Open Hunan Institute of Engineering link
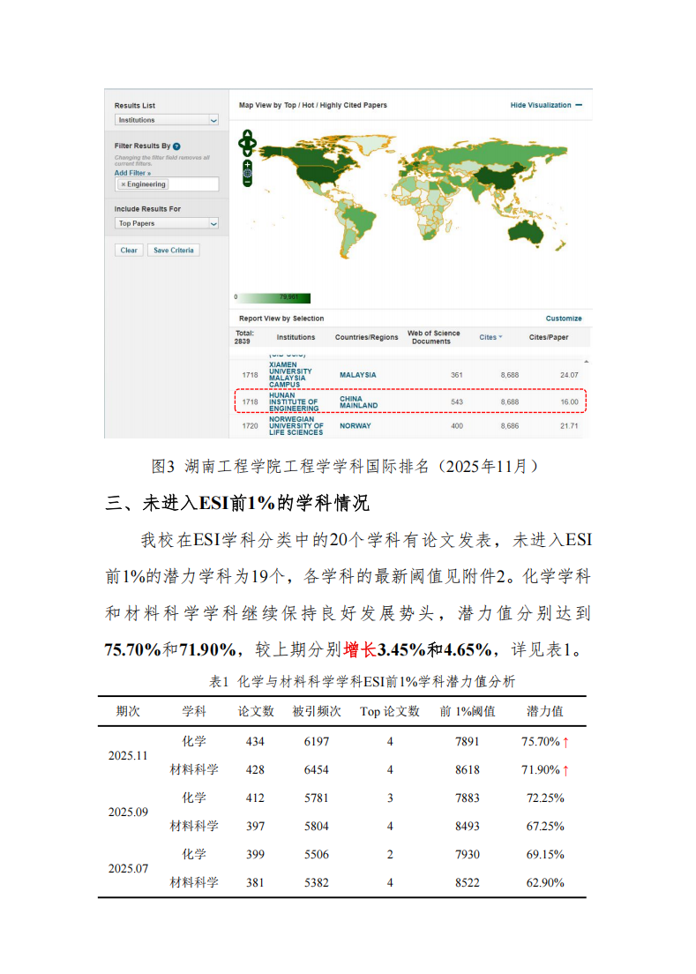This screenshot has height=974, width=696. point(294,402)
